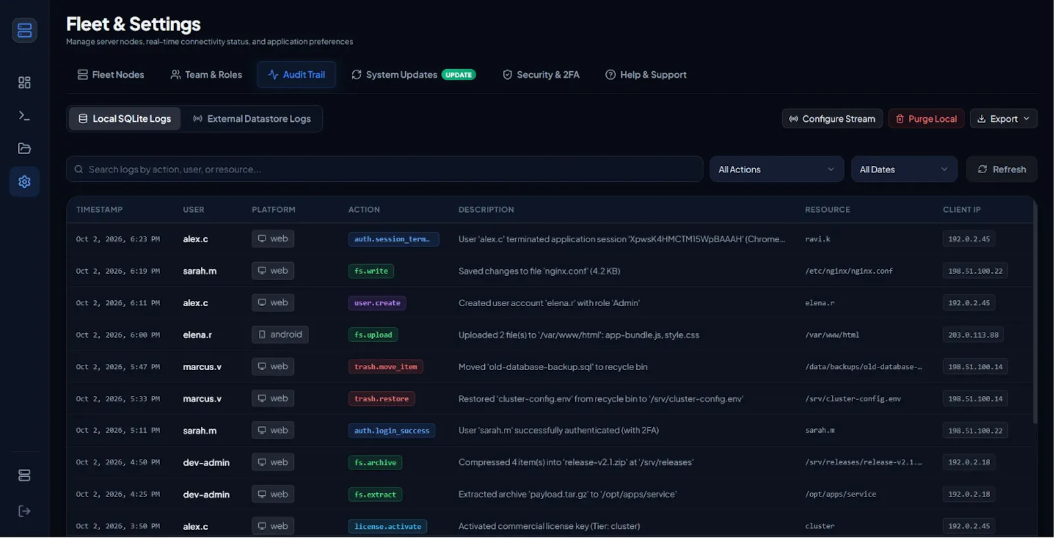Open the file manager folder icon

point(24,148)
